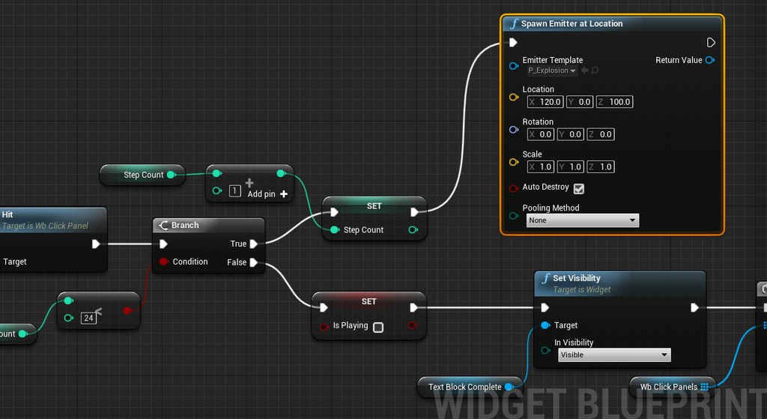This screenshot has width=767, height=419.
Task: Edit Location Y value 0.0
Action: [580, 102]
